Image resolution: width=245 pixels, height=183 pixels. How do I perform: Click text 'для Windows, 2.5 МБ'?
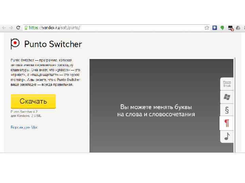tap(26, 116)
